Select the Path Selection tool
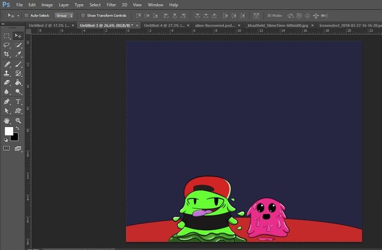The image size is (382, 250). [x=7, y=111]
